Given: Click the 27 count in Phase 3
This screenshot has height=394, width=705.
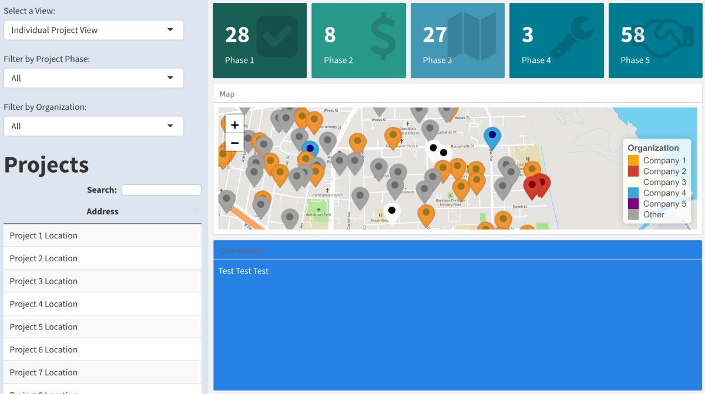Looking at the screenshot, I should click(x=435, y=35).
